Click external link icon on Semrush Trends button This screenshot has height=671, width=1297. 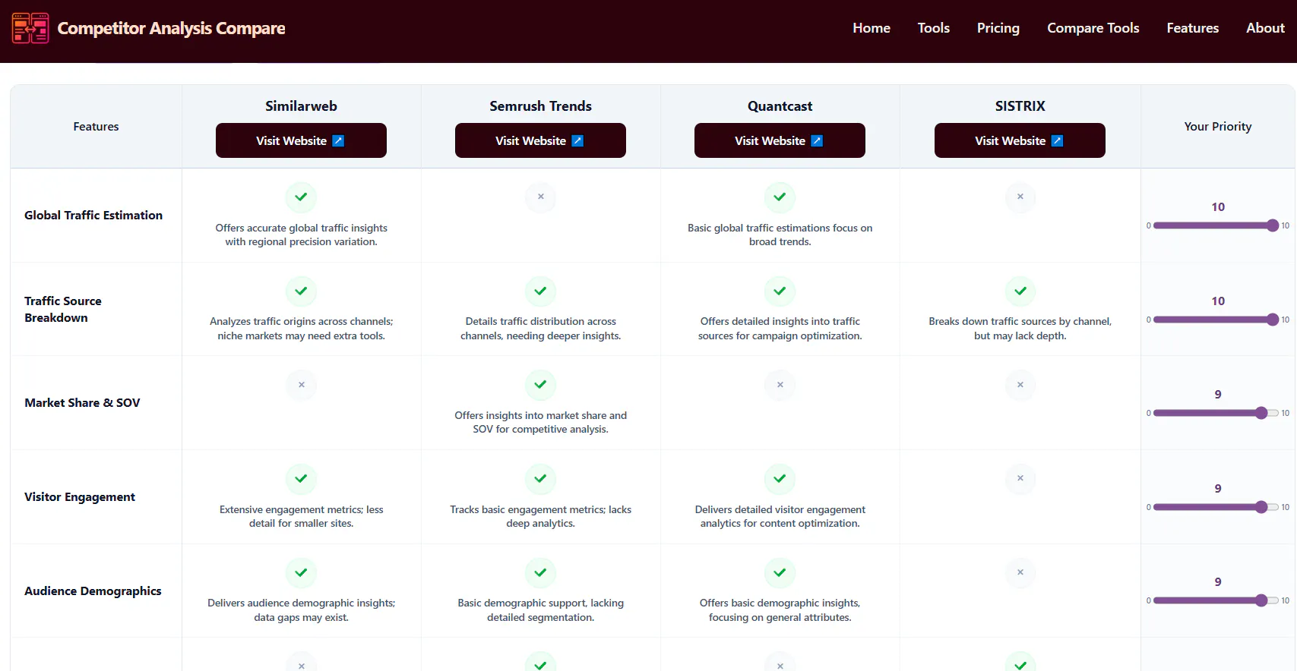(x=578, y=141)
